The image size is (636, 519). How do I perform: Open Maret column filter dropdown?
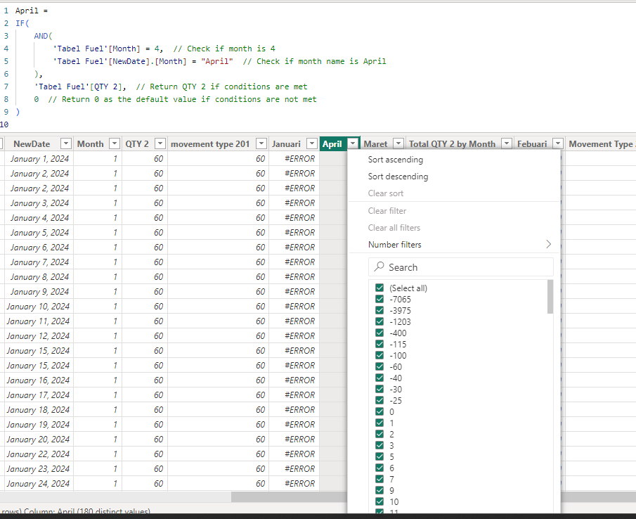pos(398,143)
